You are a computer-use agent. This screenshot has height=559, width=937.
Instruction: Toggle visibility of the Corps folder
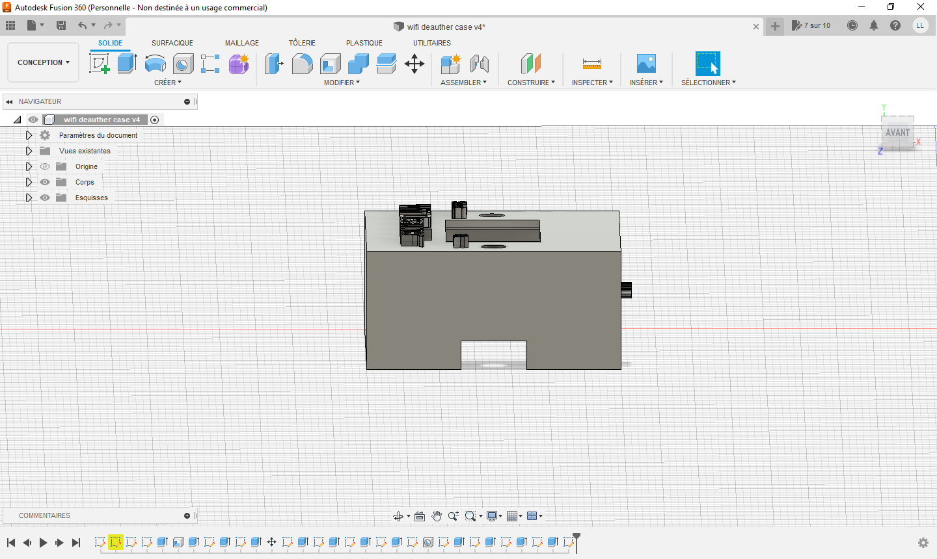45,182
